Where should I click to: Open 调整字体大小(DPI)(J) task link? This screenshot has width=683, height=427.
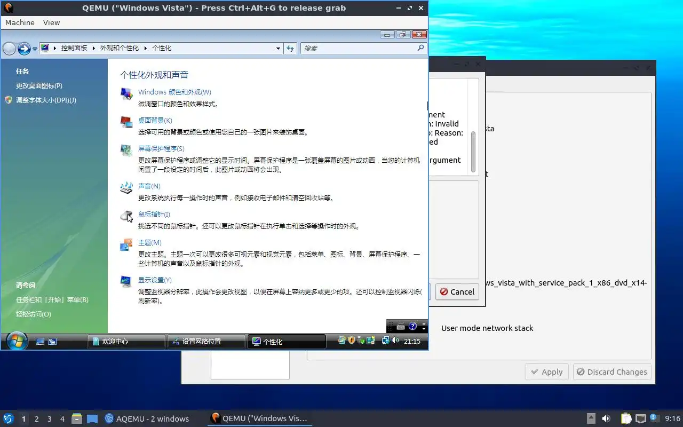[x=46, y=100]
